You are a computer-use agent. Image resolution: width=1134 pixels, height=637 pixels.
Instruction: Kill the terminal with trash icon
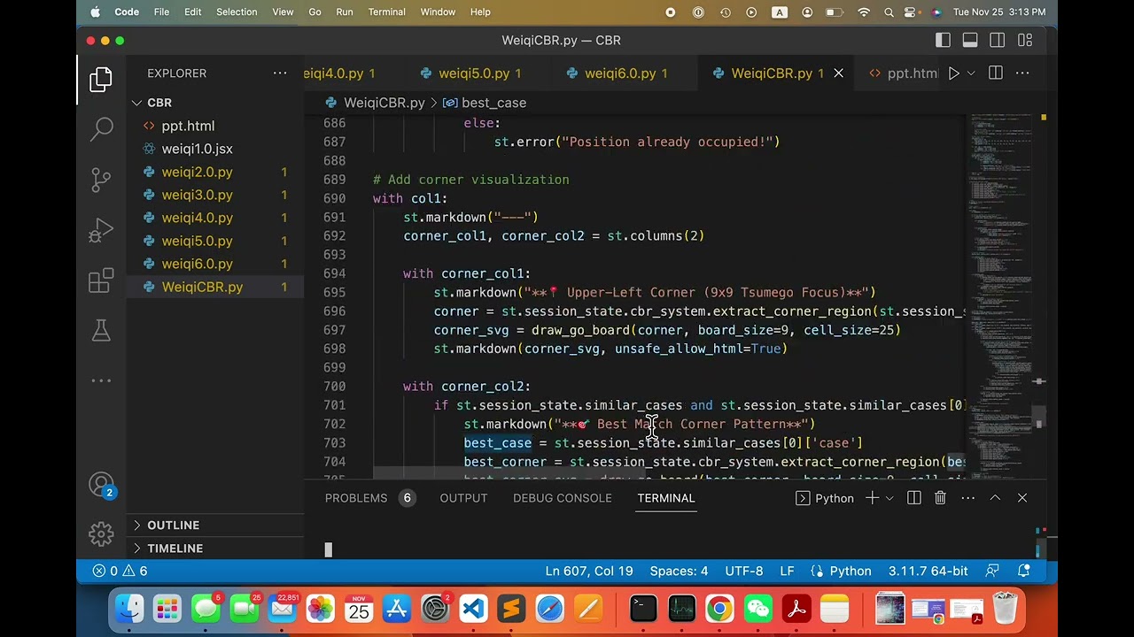(x=941, y=498)
